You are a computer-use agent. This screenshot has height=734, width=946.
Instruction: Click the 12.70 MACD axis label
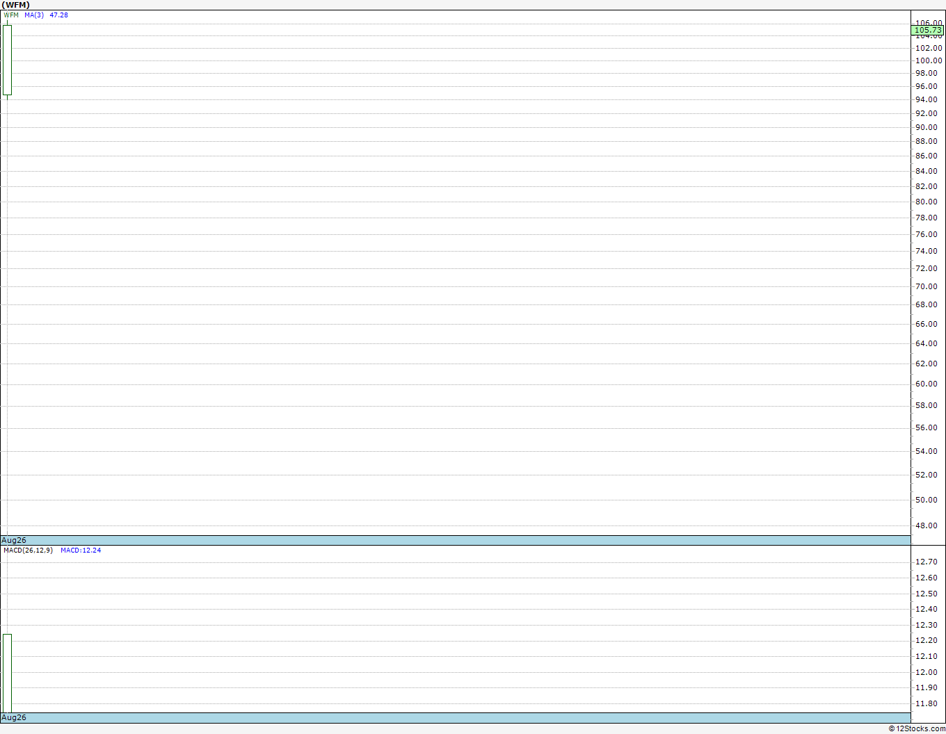926,562
